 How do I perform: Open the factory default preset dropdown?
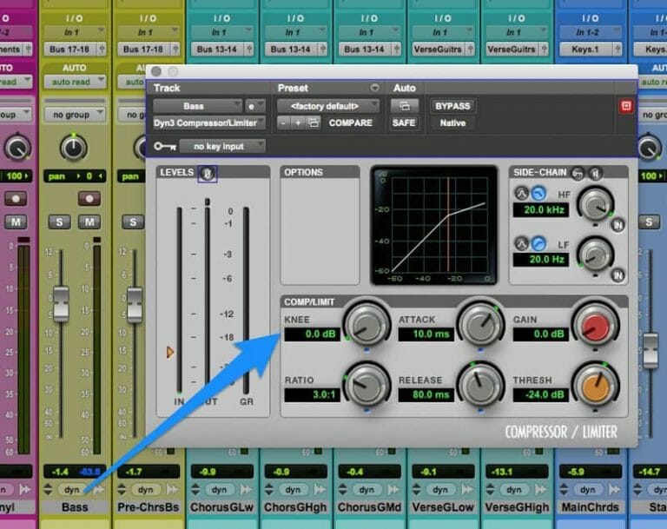[328, 106]
